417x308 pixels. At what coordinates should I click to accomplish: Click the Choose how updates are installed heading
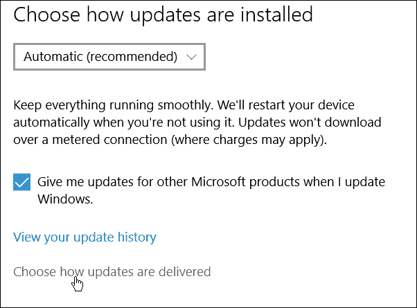pyautogui.click(x=163, y=14)
